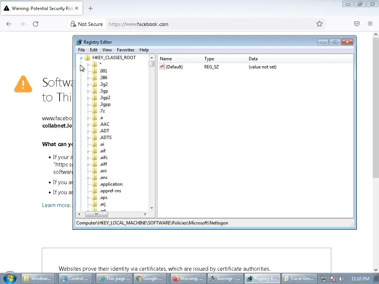Reload the page in Firefox
This screenshot has height=284, width=379.
pos(36,24)
